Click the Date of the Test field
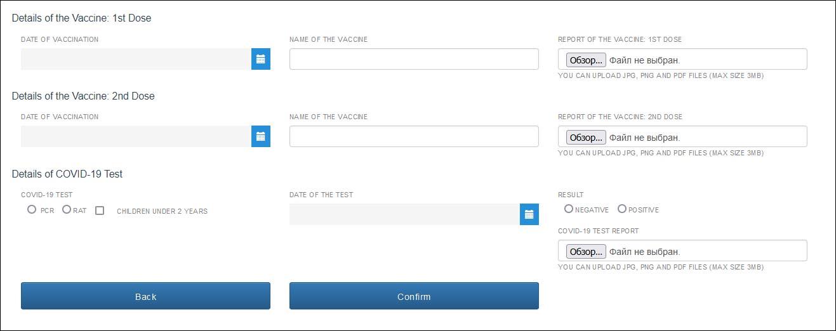This screenshot has width=836, height=331. click(405, 214)
